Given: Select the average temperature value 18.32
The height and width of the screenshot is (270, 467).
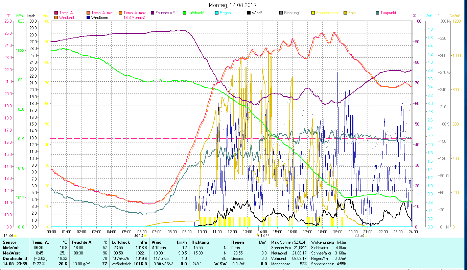Looking at the screenshot, I should pos(63,259).
